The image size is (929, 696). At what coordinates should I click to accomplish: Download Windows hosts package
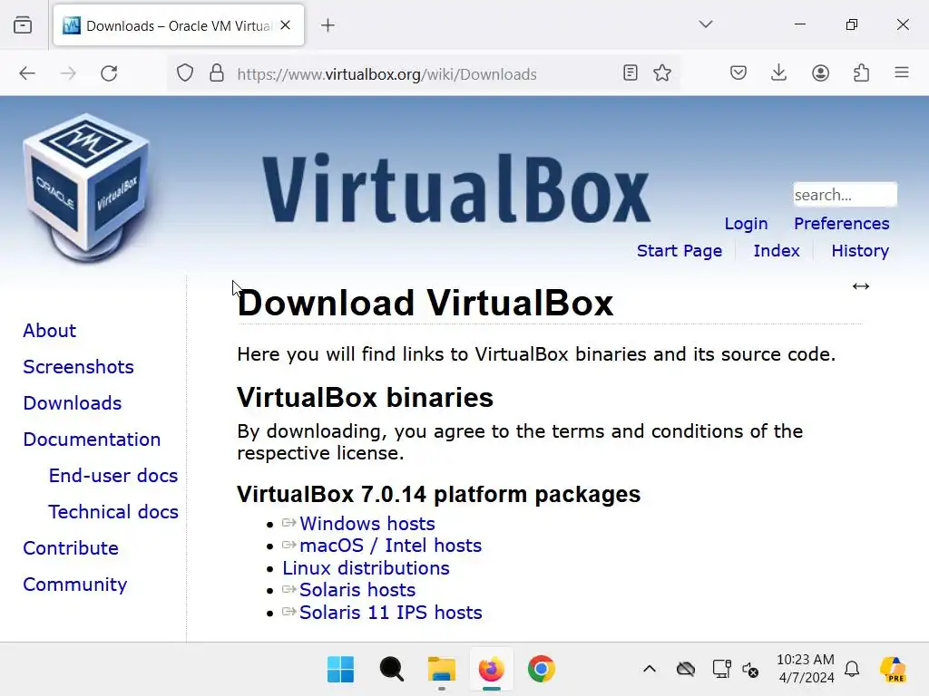click(367, 524)
